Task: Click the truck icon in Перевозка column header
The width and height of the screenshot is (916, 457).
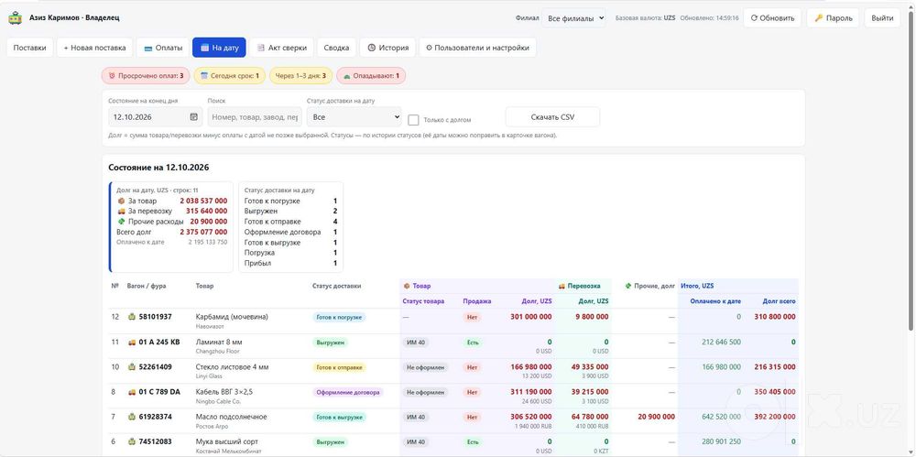Action: click(562, 286)
